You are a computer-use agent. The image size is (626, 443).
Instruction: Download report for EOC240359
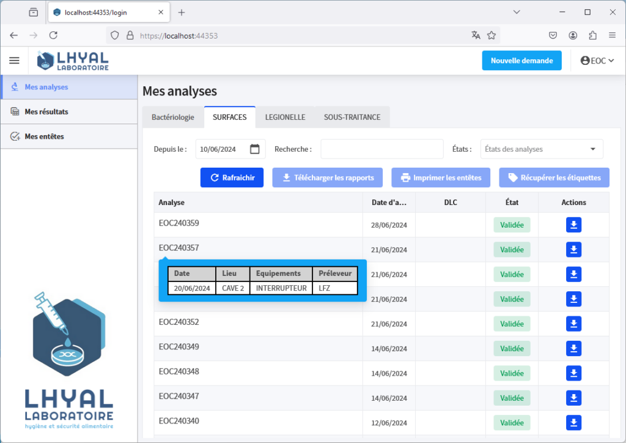point(573,225)
